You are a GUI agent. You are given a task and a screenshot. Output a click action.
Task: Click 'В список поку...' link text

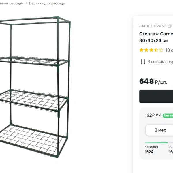[x=160, y=62]
